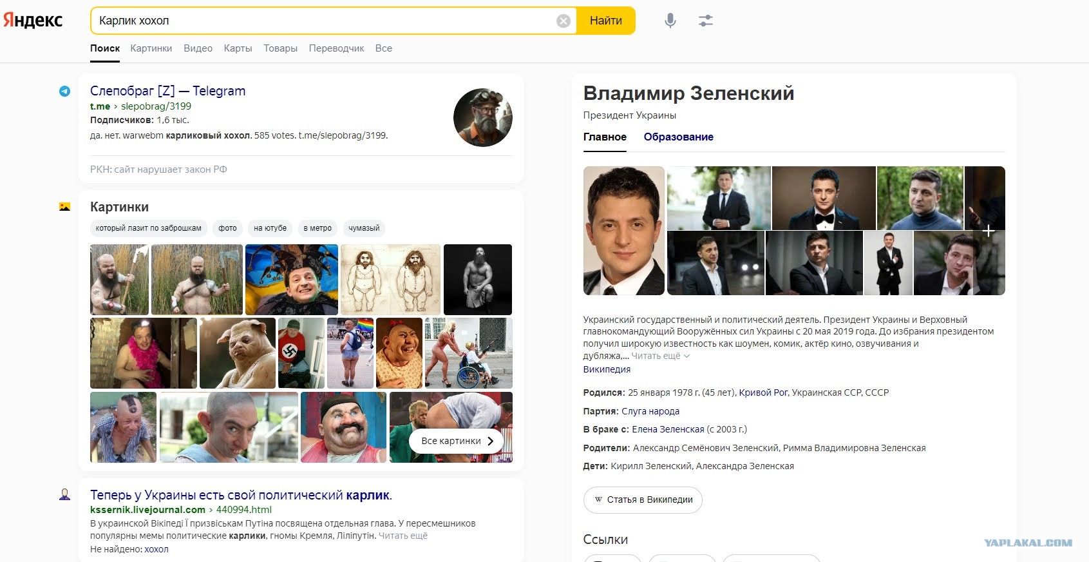
Task: Expand Читать ещё in the LiveJournal snippet
Action: point(403,536)
